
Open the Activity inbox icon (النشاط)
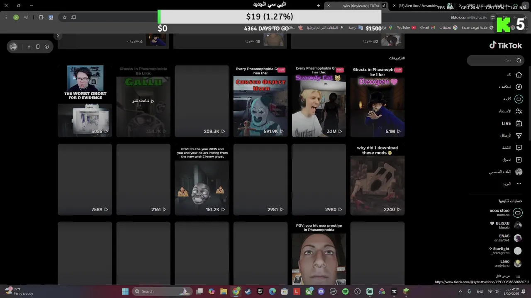519,147
